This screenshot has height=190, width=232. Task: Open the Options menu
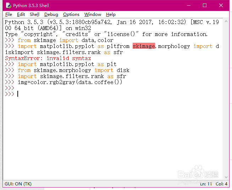71,14
